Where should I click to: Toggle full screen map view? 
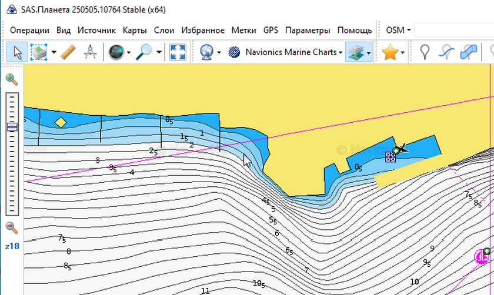click(x=178, y=52)
